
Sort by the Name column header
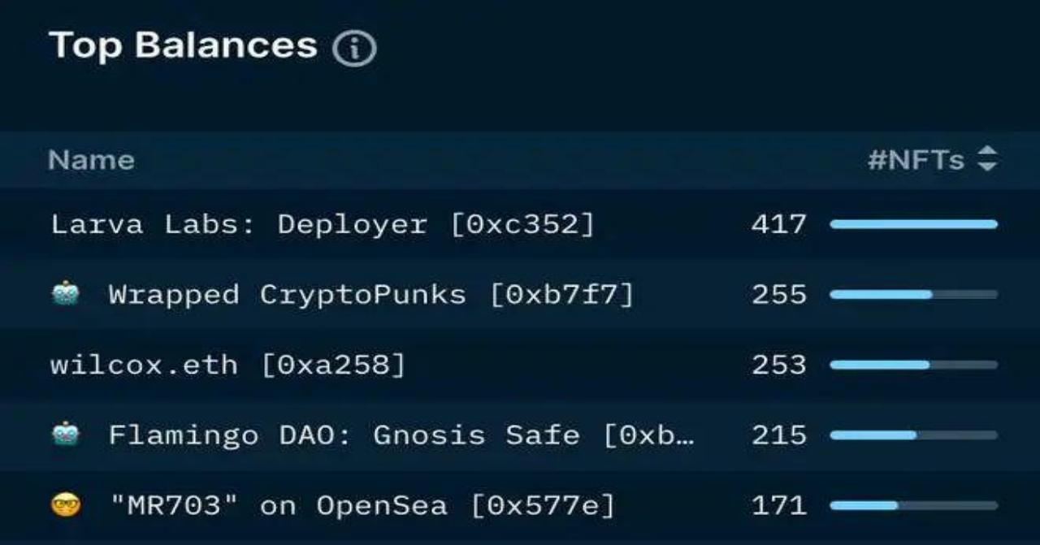tap(91, 160)
